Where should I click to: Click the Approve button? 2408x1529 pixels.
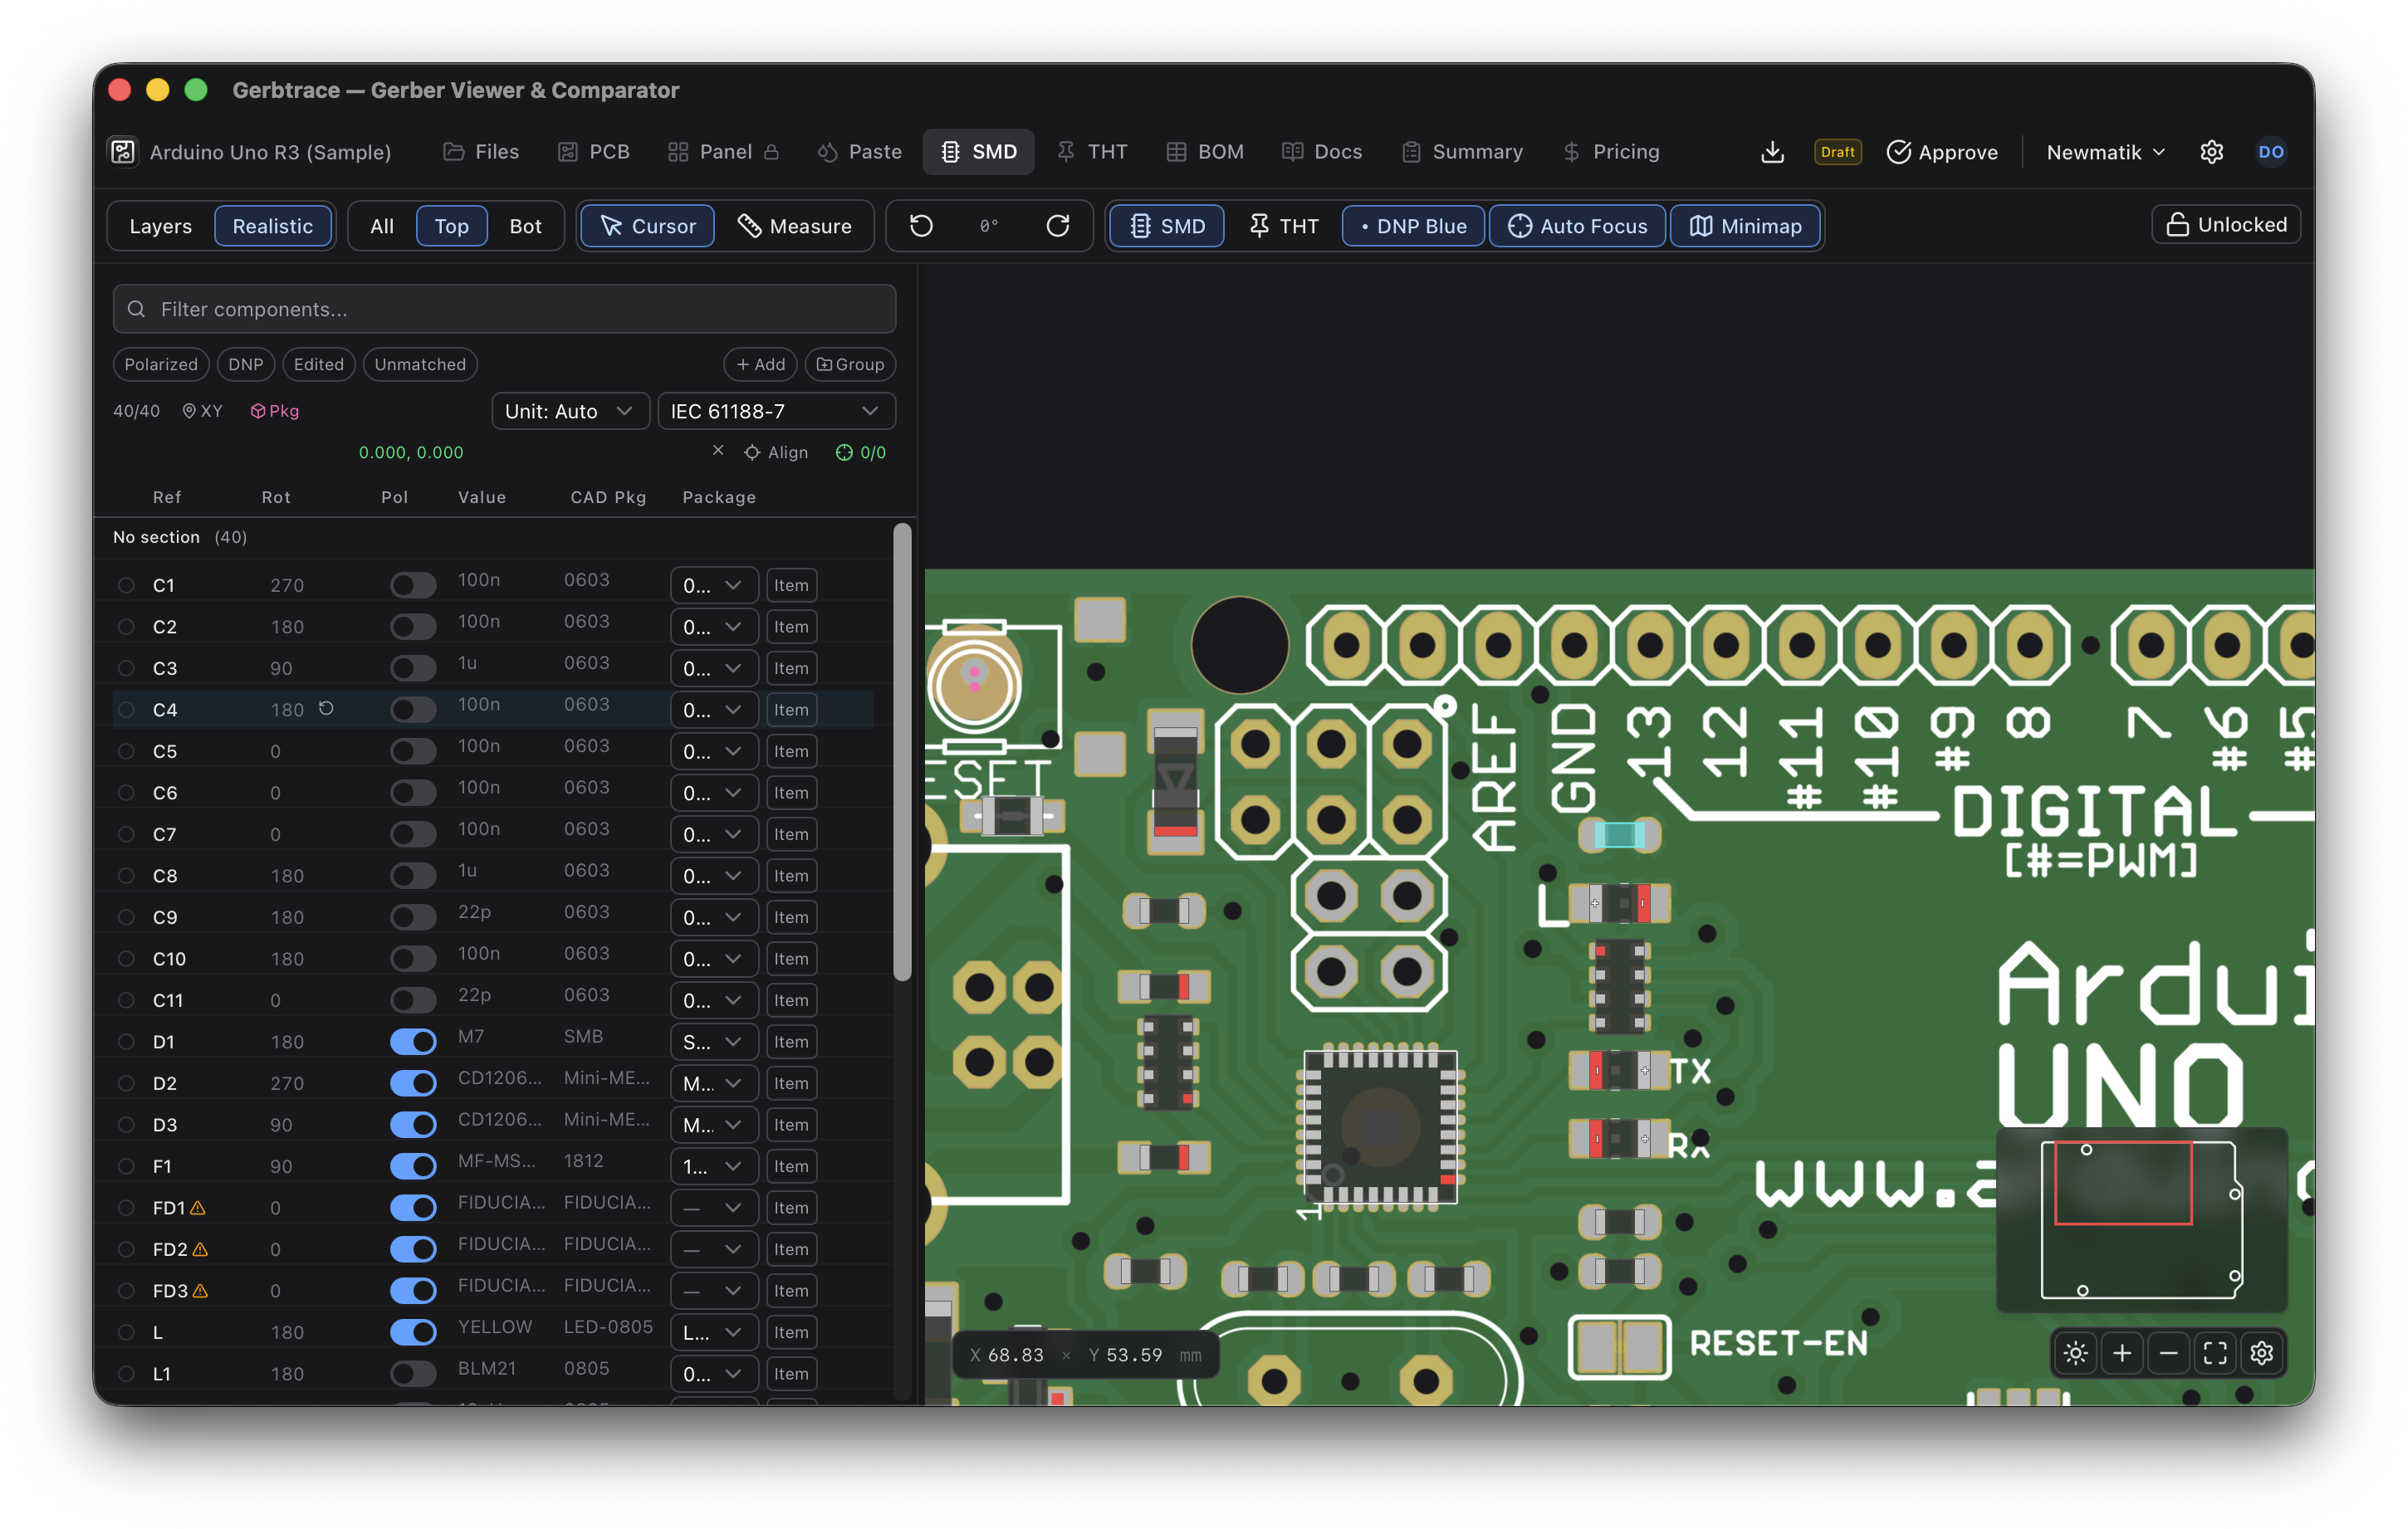coord(1942,152)
